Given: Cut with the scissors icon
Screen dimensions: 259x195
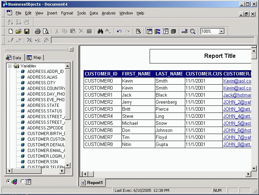Looking at the screenshot, I should pos(57,31).
